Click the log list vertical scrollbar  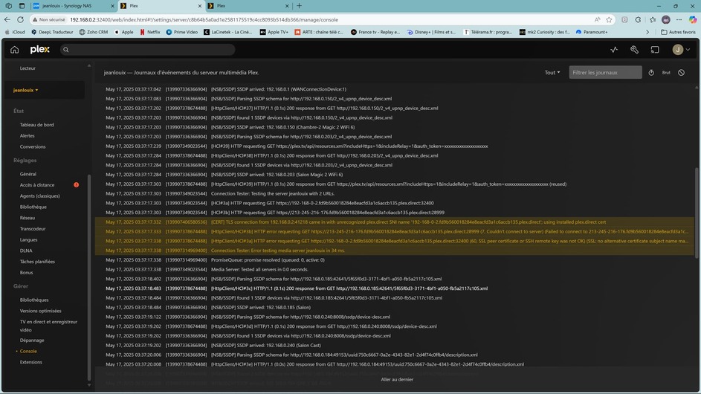pos(697,213)
